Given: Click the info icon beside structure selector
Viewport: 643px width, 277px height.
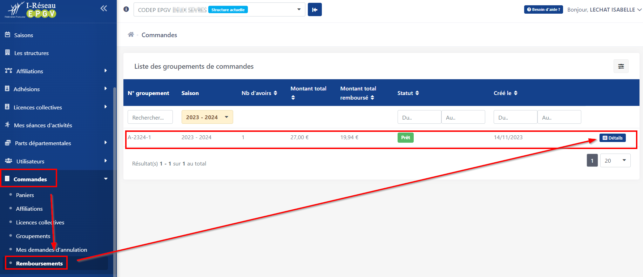Looking at the screenshot, I should click(x=126, y=9).
